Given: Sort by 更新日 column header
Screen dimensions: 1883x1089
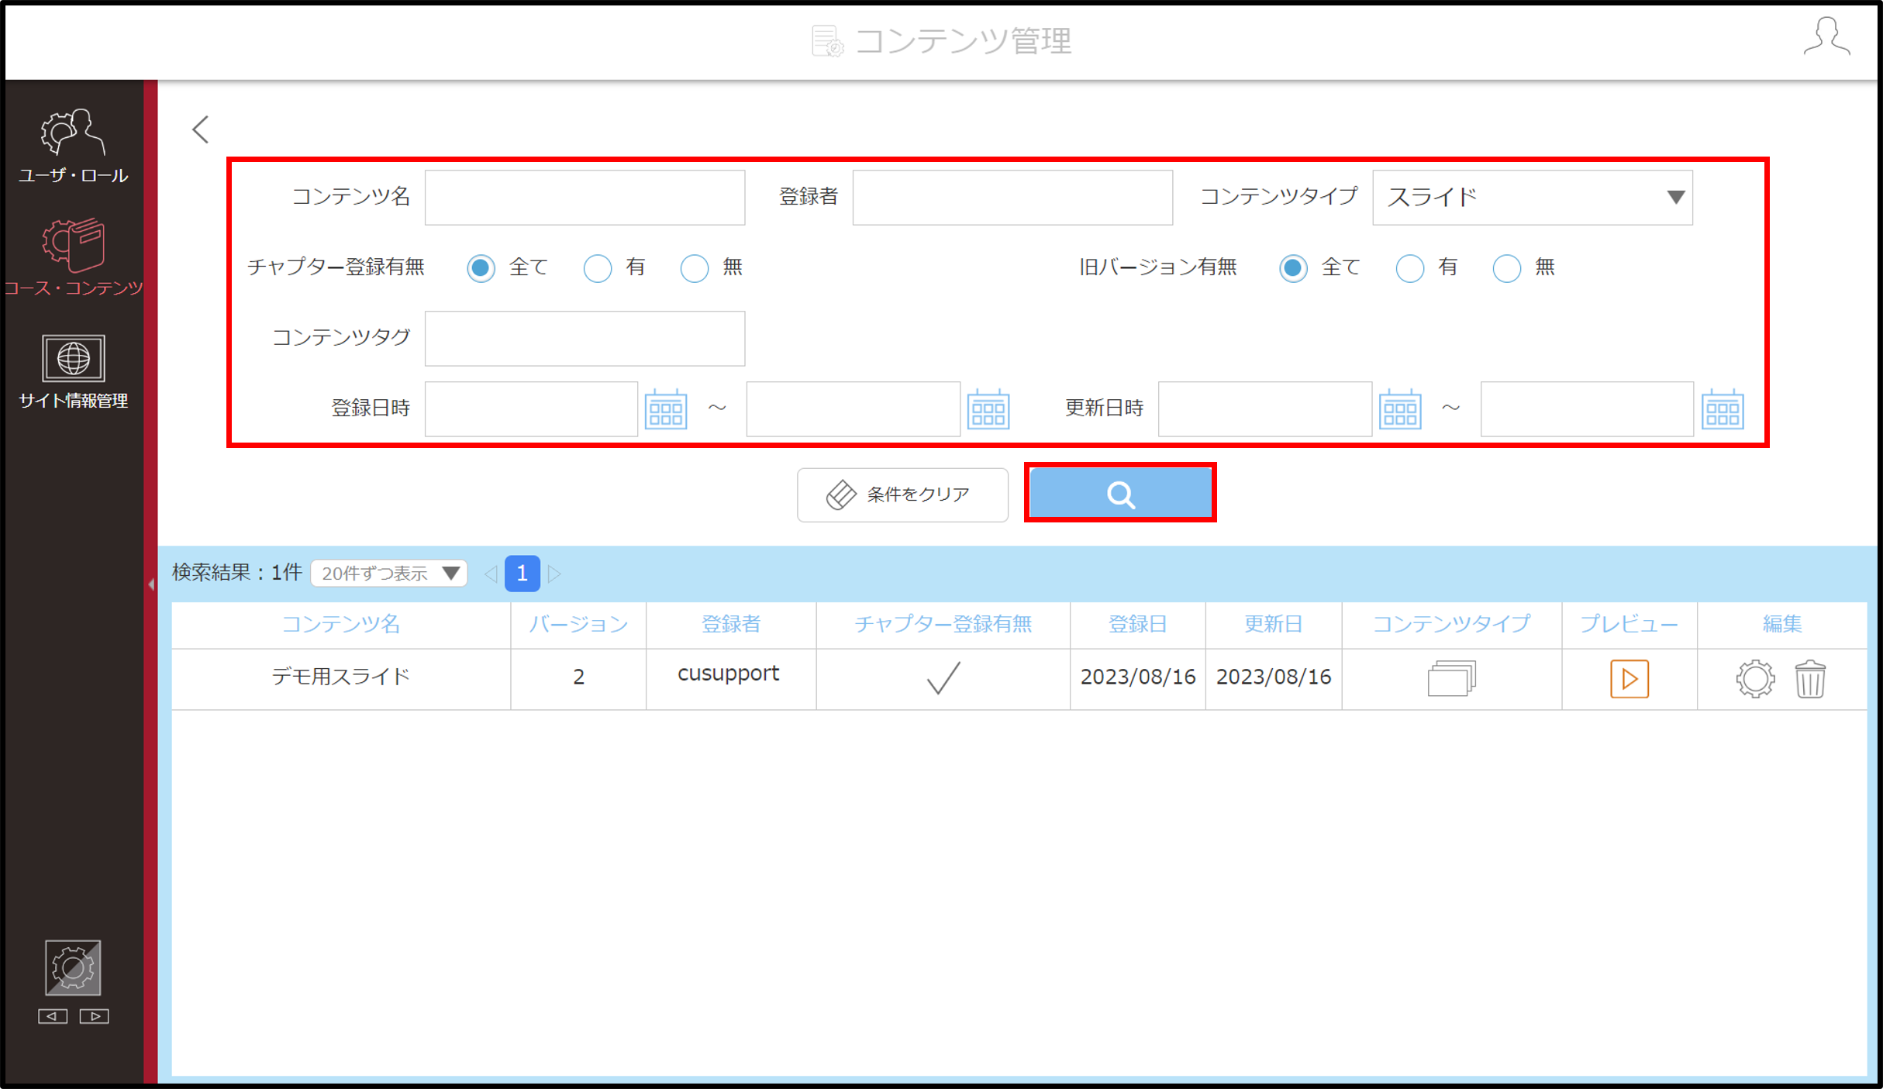Looking at the screenshot, I should [1273, 625].
